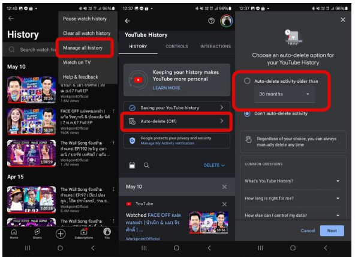Open the 36 months dropdown

285,94
